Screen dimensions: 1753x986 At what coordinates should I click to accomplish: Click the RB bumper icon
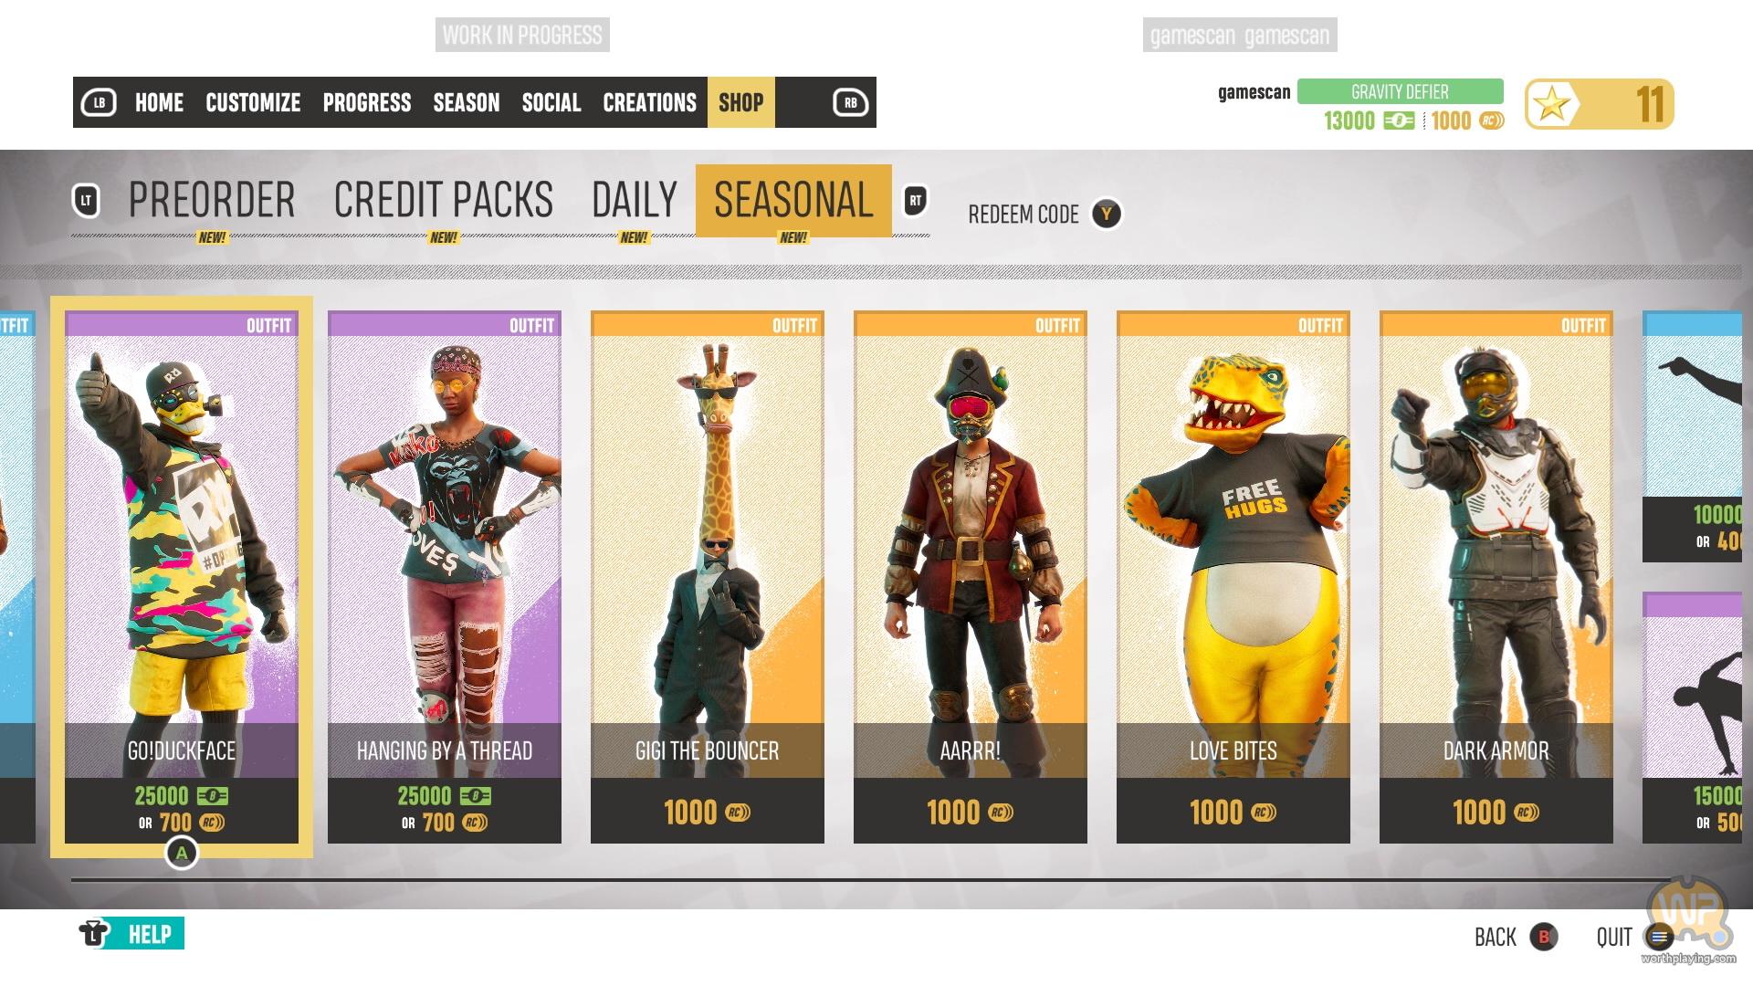click(x=850, y=102)
